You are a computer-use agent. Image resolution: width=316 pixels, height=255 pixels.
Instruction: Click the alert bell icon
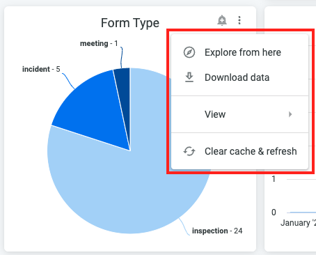click(222, 20)
